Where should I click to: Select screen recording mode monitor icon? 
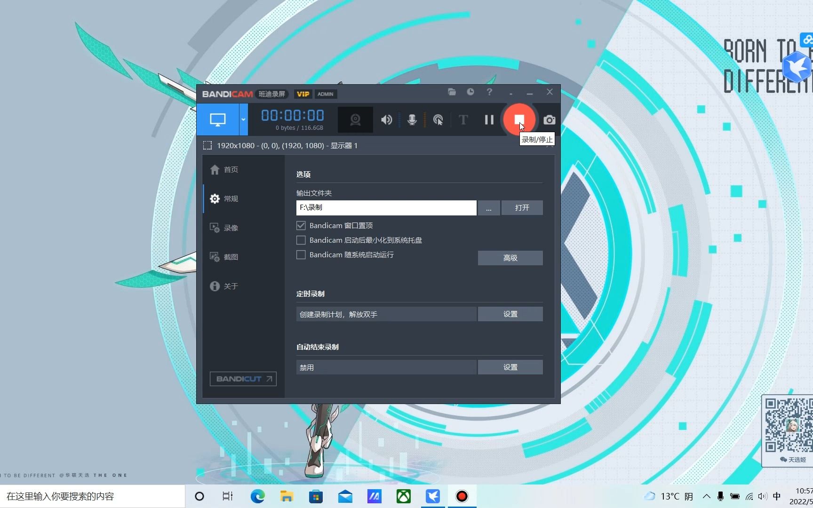tap(218, 119)
